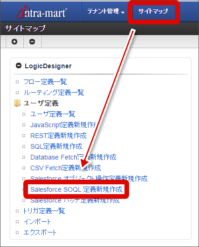
Task: Click the ユーザ定義 folder label
Action: pos(41,103)
